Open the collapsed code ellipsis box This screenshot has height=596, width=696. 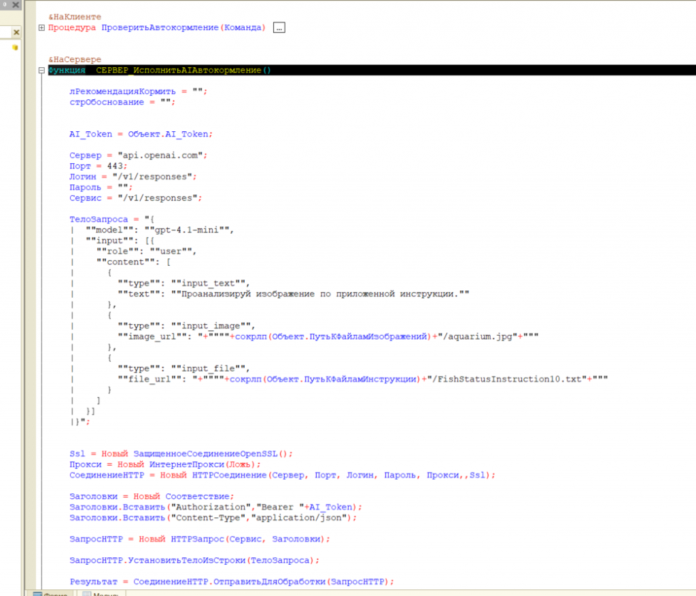pyautogui.click(x=279, y=27)
